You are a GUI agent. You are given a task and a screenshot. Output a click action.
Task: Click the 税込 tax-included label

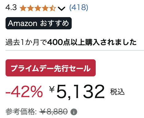tap(117, 92)
